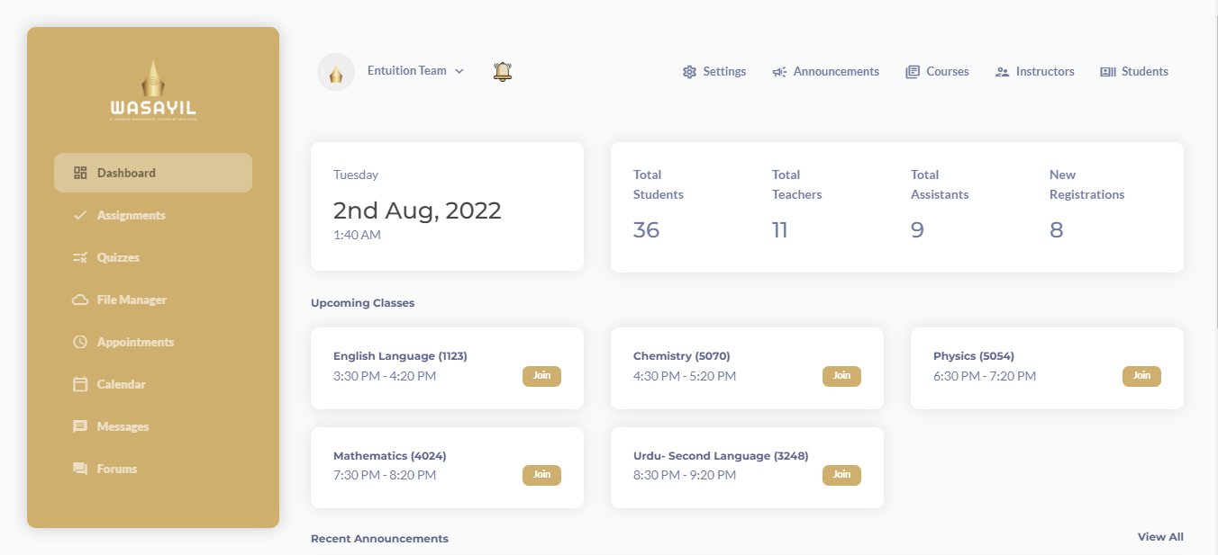The image size is (1218, 555).
Task: Join the English Language (1123) class
Action: 541,376
